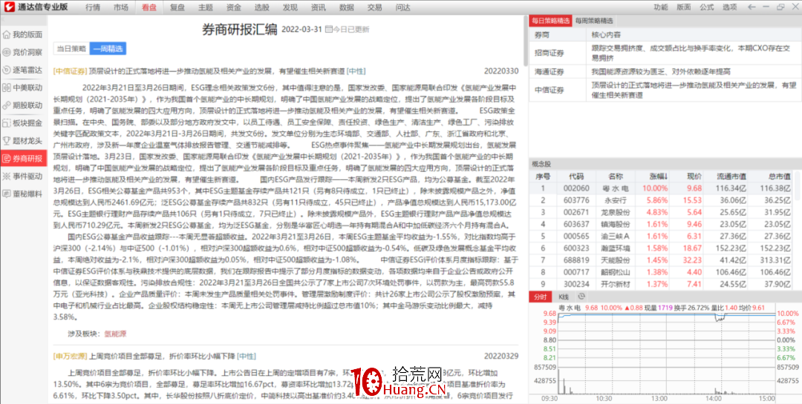Open 逐笔雷达 in the sidebar
Image resolution: width=802 pixels, height=404 pixels.
pyautogui.click(x=24, y=70)
